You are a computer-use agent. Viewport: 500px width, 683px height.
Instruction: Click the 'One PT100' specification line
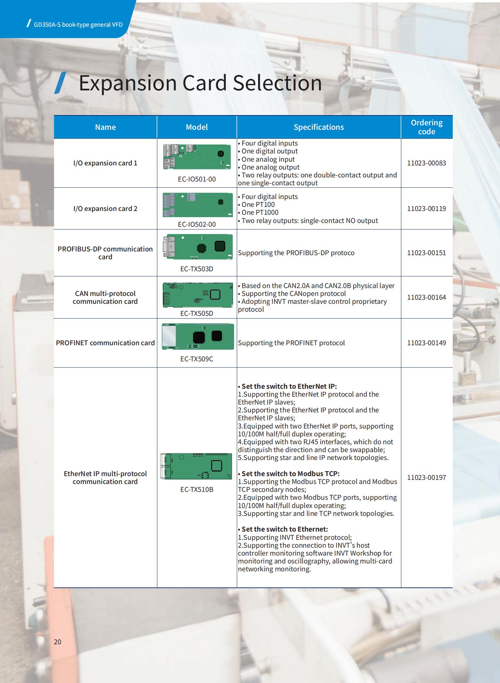pos(256,204)
